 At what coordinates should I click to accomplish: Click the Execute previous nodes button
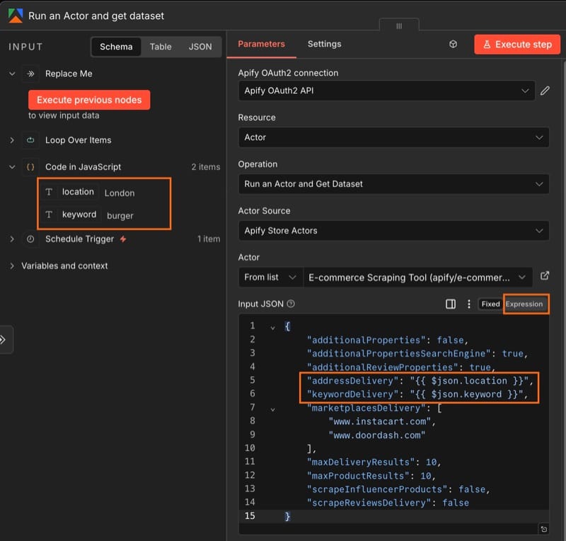pos(89,100)
